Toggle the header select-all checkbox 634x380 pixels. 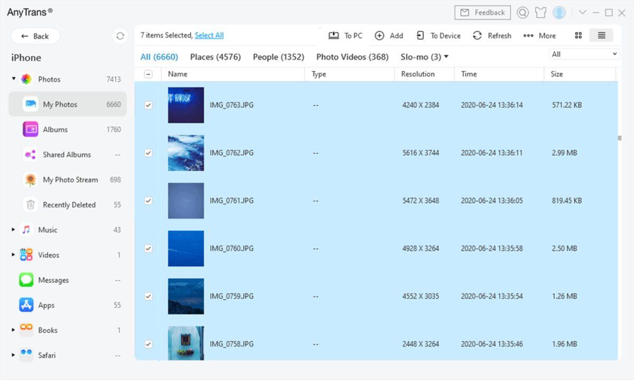[x=148, y=74]
